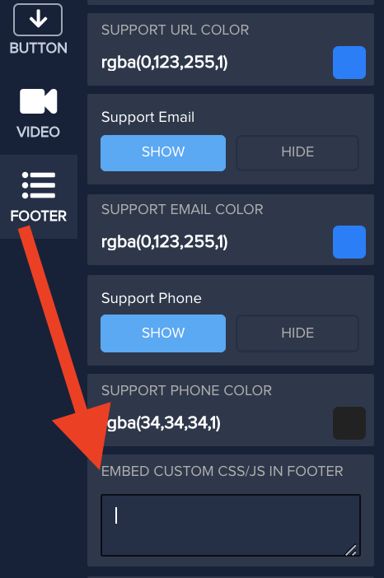Open the Footer list icon section
This screenshot has width=384, height=578.
39,185
